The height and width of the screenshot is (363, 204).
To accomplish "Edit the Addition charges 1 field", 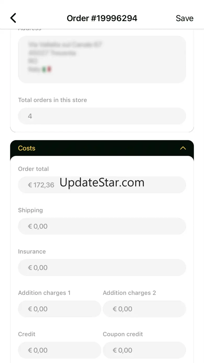I will click(x=60, y=309).
